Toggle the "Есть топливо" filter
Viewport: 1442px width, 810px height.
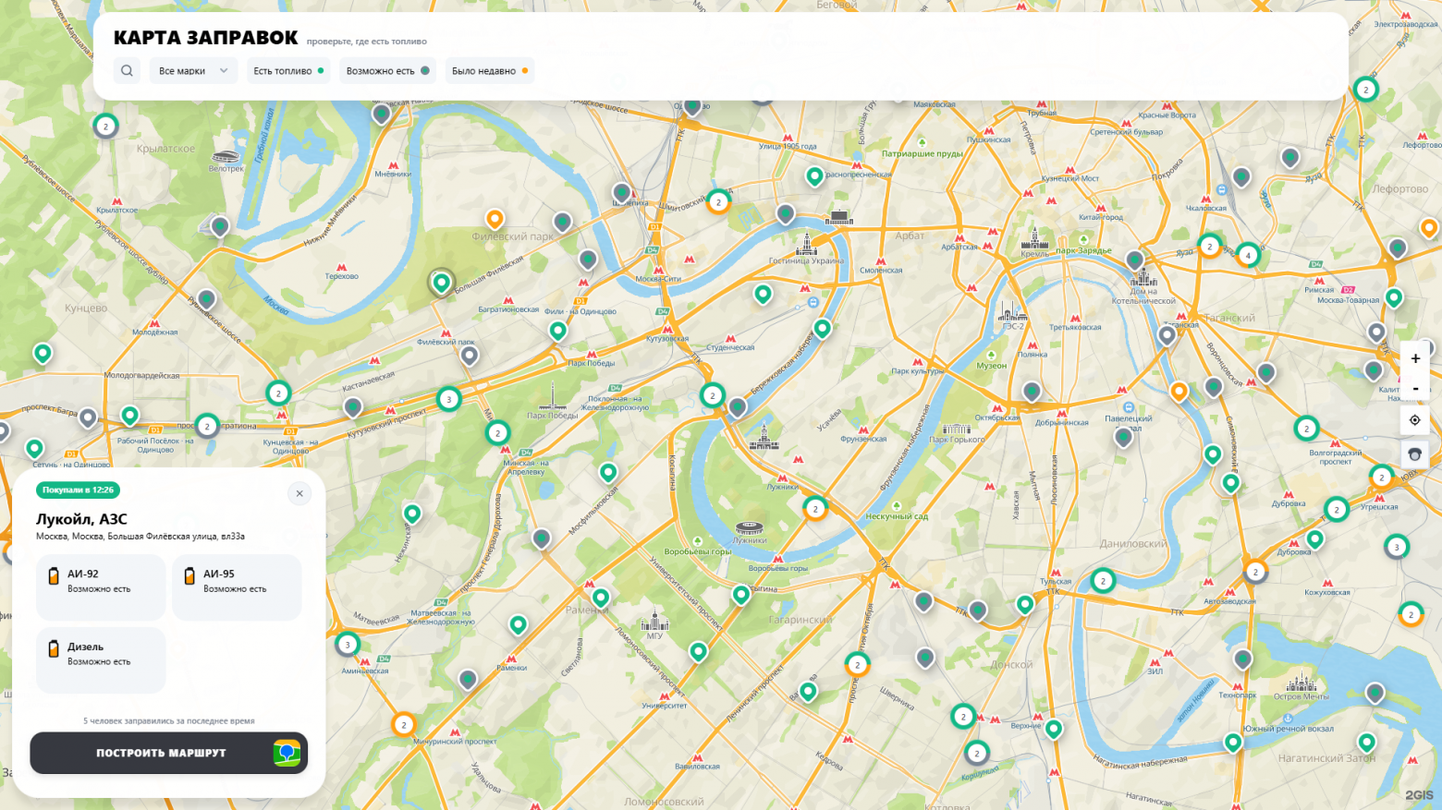289,70
